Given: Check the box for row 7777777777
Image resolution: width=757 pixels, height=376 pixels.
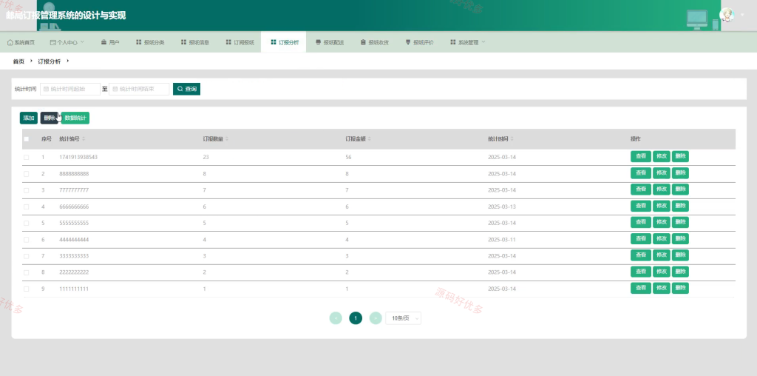Looking at the screenshot, I should coord(27,190).
